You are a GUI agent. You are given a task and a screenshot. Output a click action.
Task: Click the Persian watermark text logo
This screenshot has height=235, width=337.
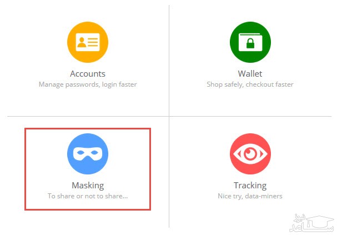pos(311,223)
